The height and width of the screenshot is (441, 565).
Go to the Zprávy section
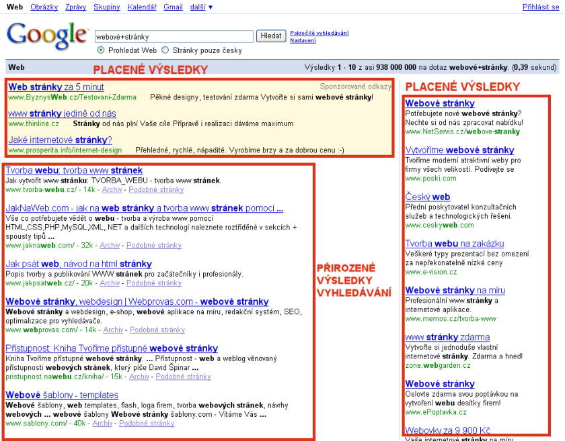click(75, 7)
